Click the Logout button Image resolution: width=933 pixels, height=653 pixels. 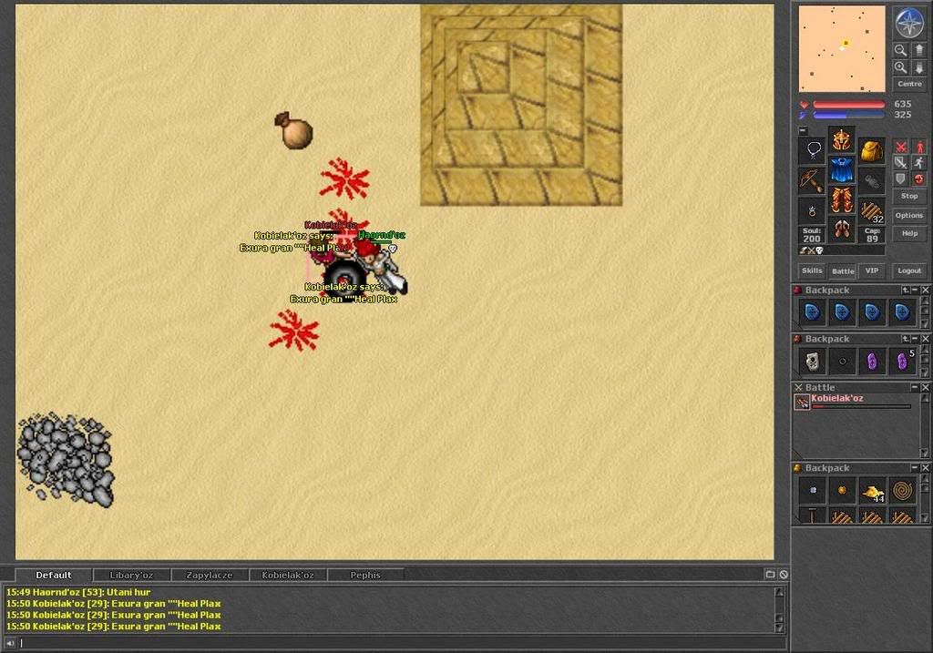(x=909, y=270)
